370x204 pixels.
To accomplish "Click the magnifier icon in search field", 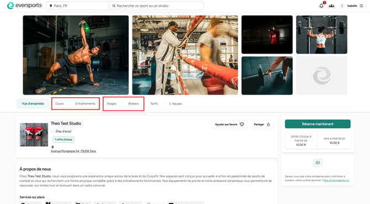I will [x=114, y=6].
